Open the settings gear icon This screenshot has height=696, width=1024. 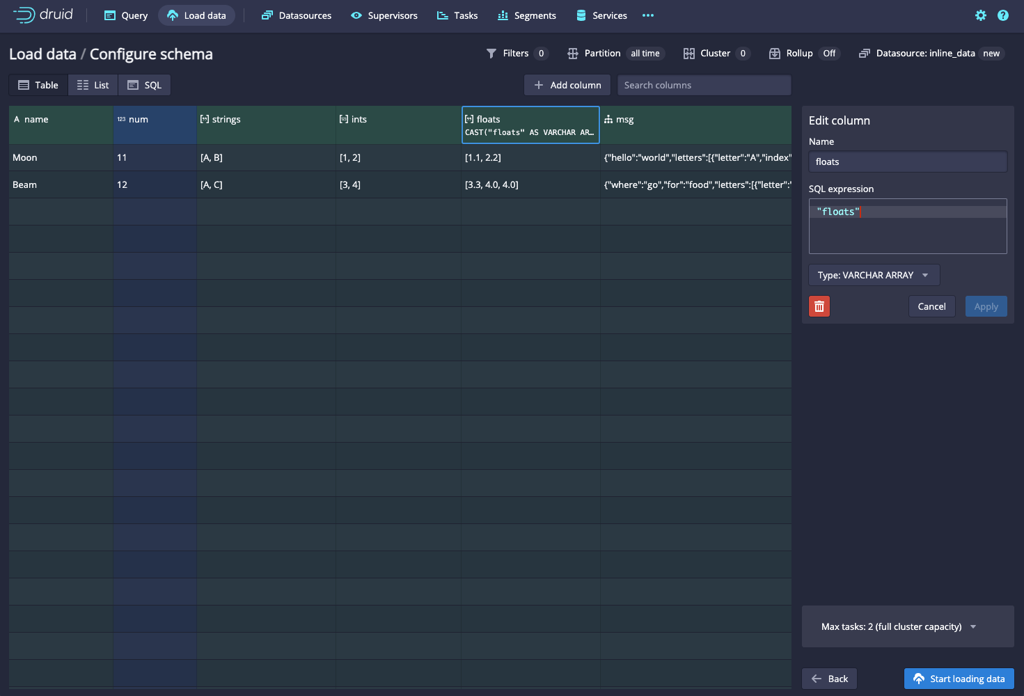980,15
